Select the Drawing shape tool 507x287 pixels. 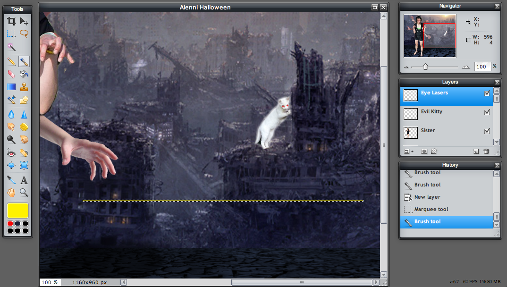click(x=24, y=100)
